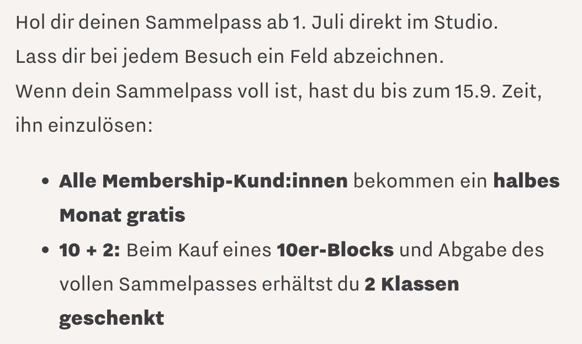Click the bold '10 + 2:' label
The image size is (582, 344).
90,250
